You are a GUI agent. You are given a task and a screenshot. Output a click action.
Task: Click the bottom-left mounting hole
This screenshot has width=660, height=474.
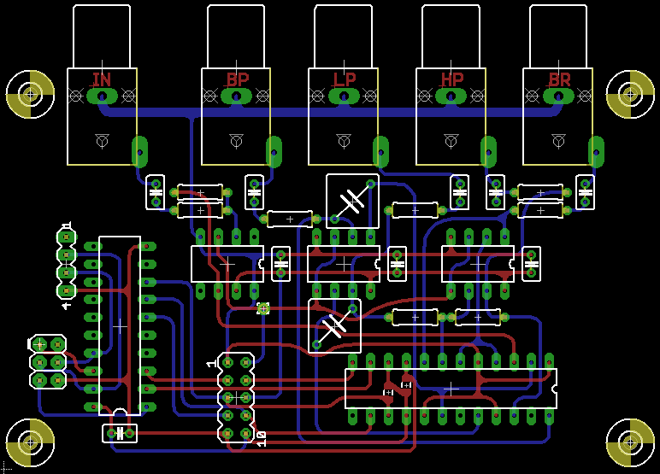click(x=30, y=442)
